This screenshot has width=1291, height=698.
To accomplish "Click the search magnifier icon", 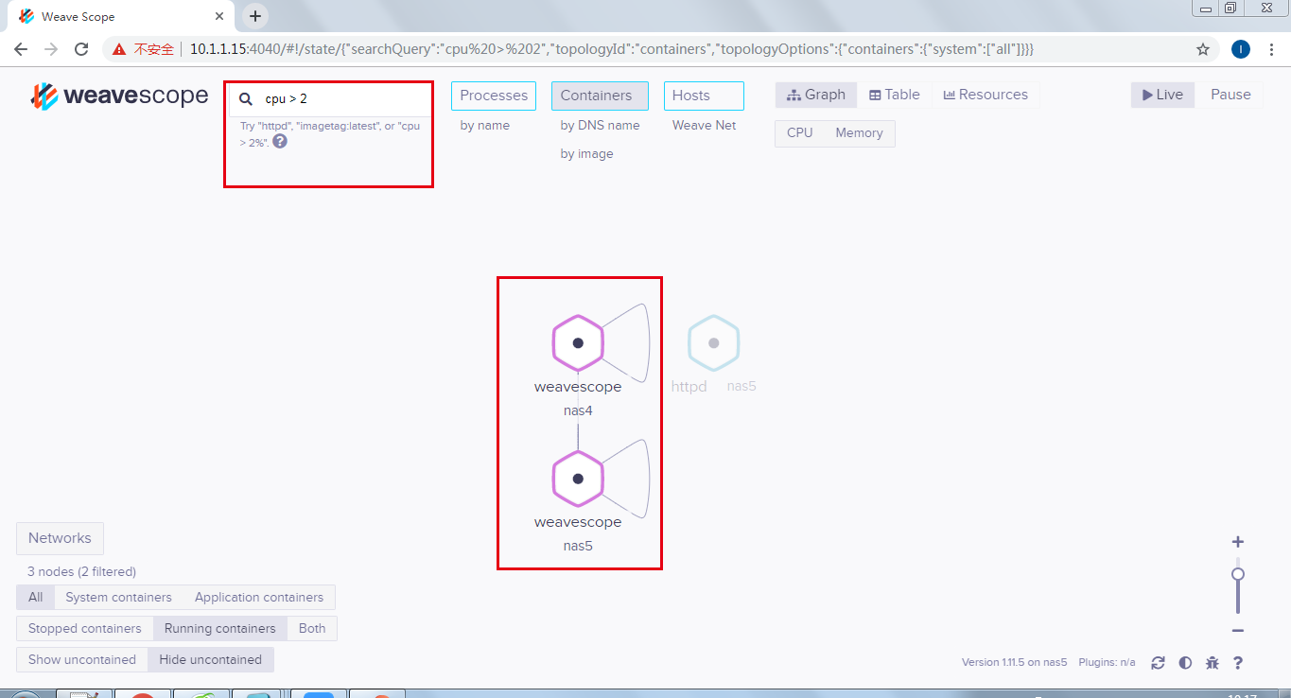I will click(x=246, y=99).
